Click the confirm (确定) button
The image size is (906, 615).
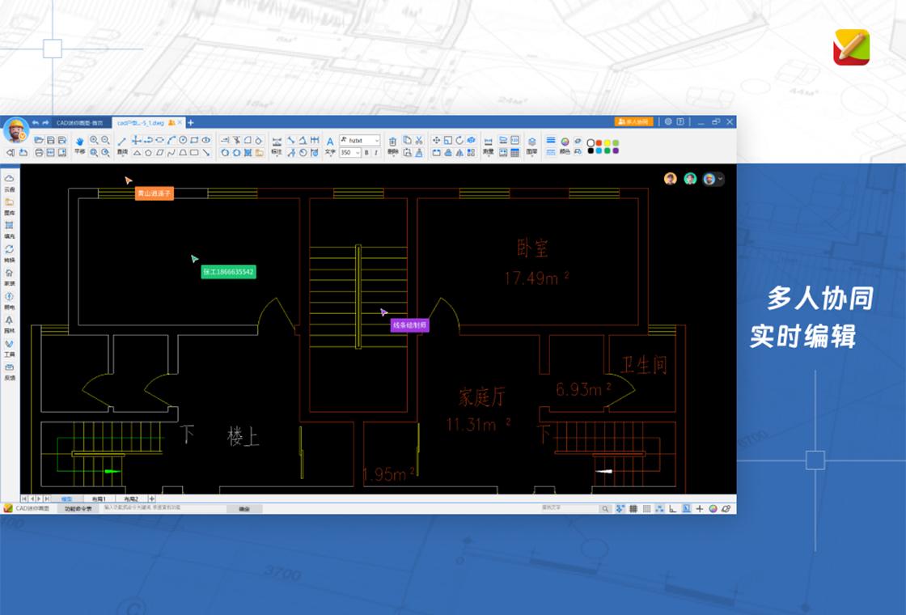click(243, 509)
